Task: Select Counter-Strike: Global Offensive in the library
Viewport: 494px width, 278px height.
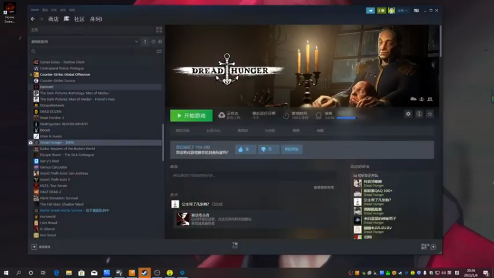Action: 65,75
